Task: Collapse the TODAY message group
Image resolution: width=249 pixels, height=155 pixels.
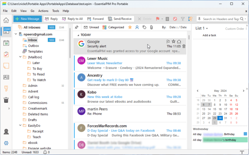Action: tap(78, 35)
